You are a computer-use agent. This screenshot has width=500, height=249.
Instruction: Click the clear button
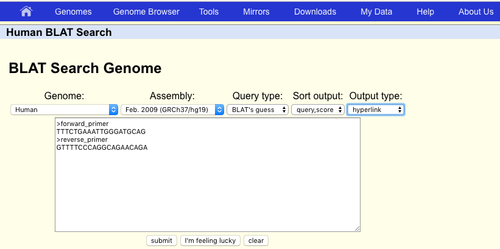point(256,240)
